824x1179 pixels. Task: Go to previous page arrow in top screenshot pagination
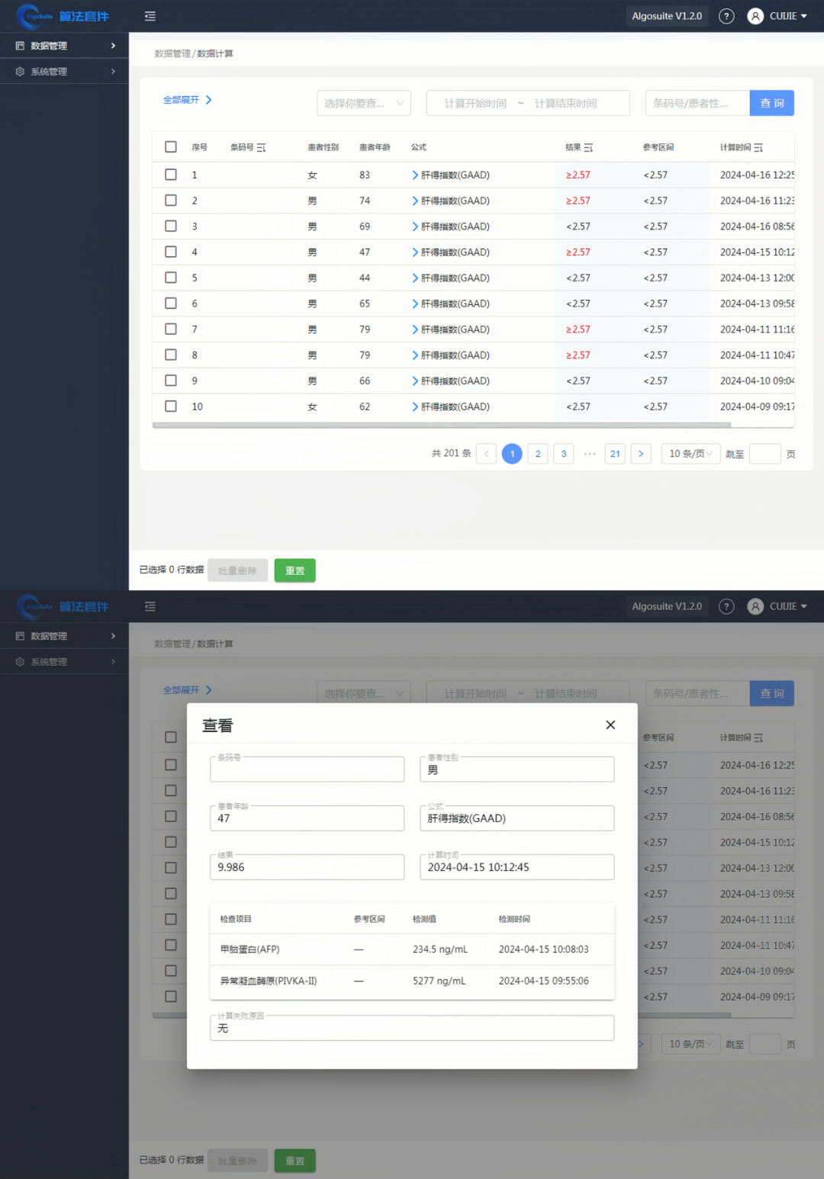point(487,454)
